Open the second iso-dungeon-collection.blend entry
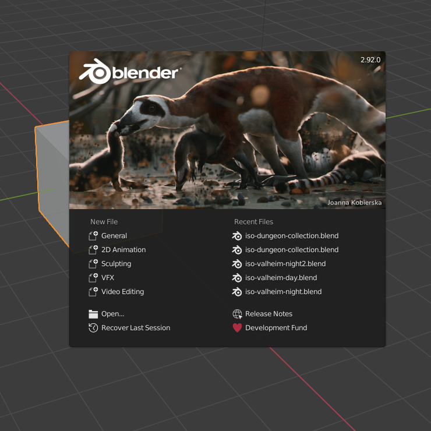 [x=291, y=250]
